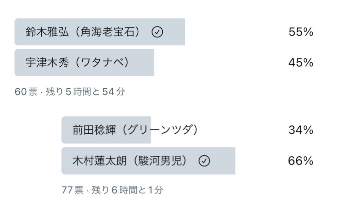
Task: Click the right end of the 66% gray result bar
Action: click(x=233, y=161)
